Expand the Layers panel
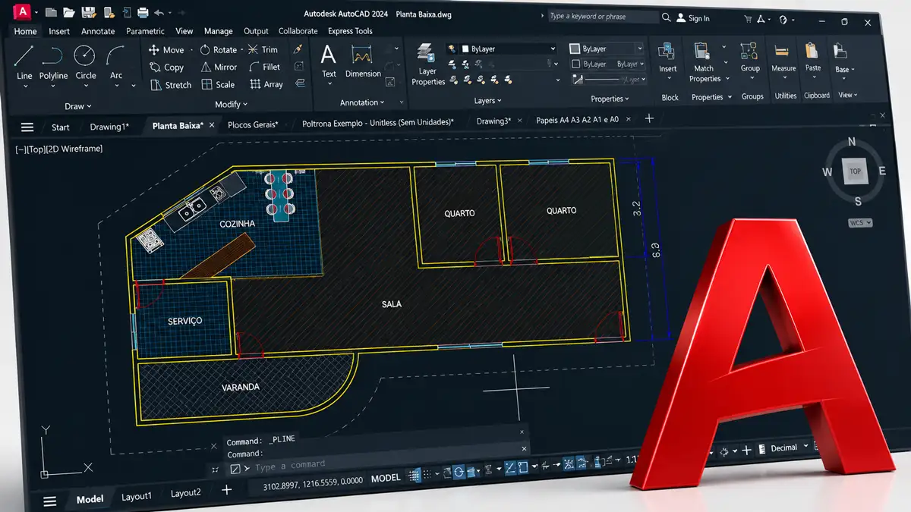 (x=487, y=100)
